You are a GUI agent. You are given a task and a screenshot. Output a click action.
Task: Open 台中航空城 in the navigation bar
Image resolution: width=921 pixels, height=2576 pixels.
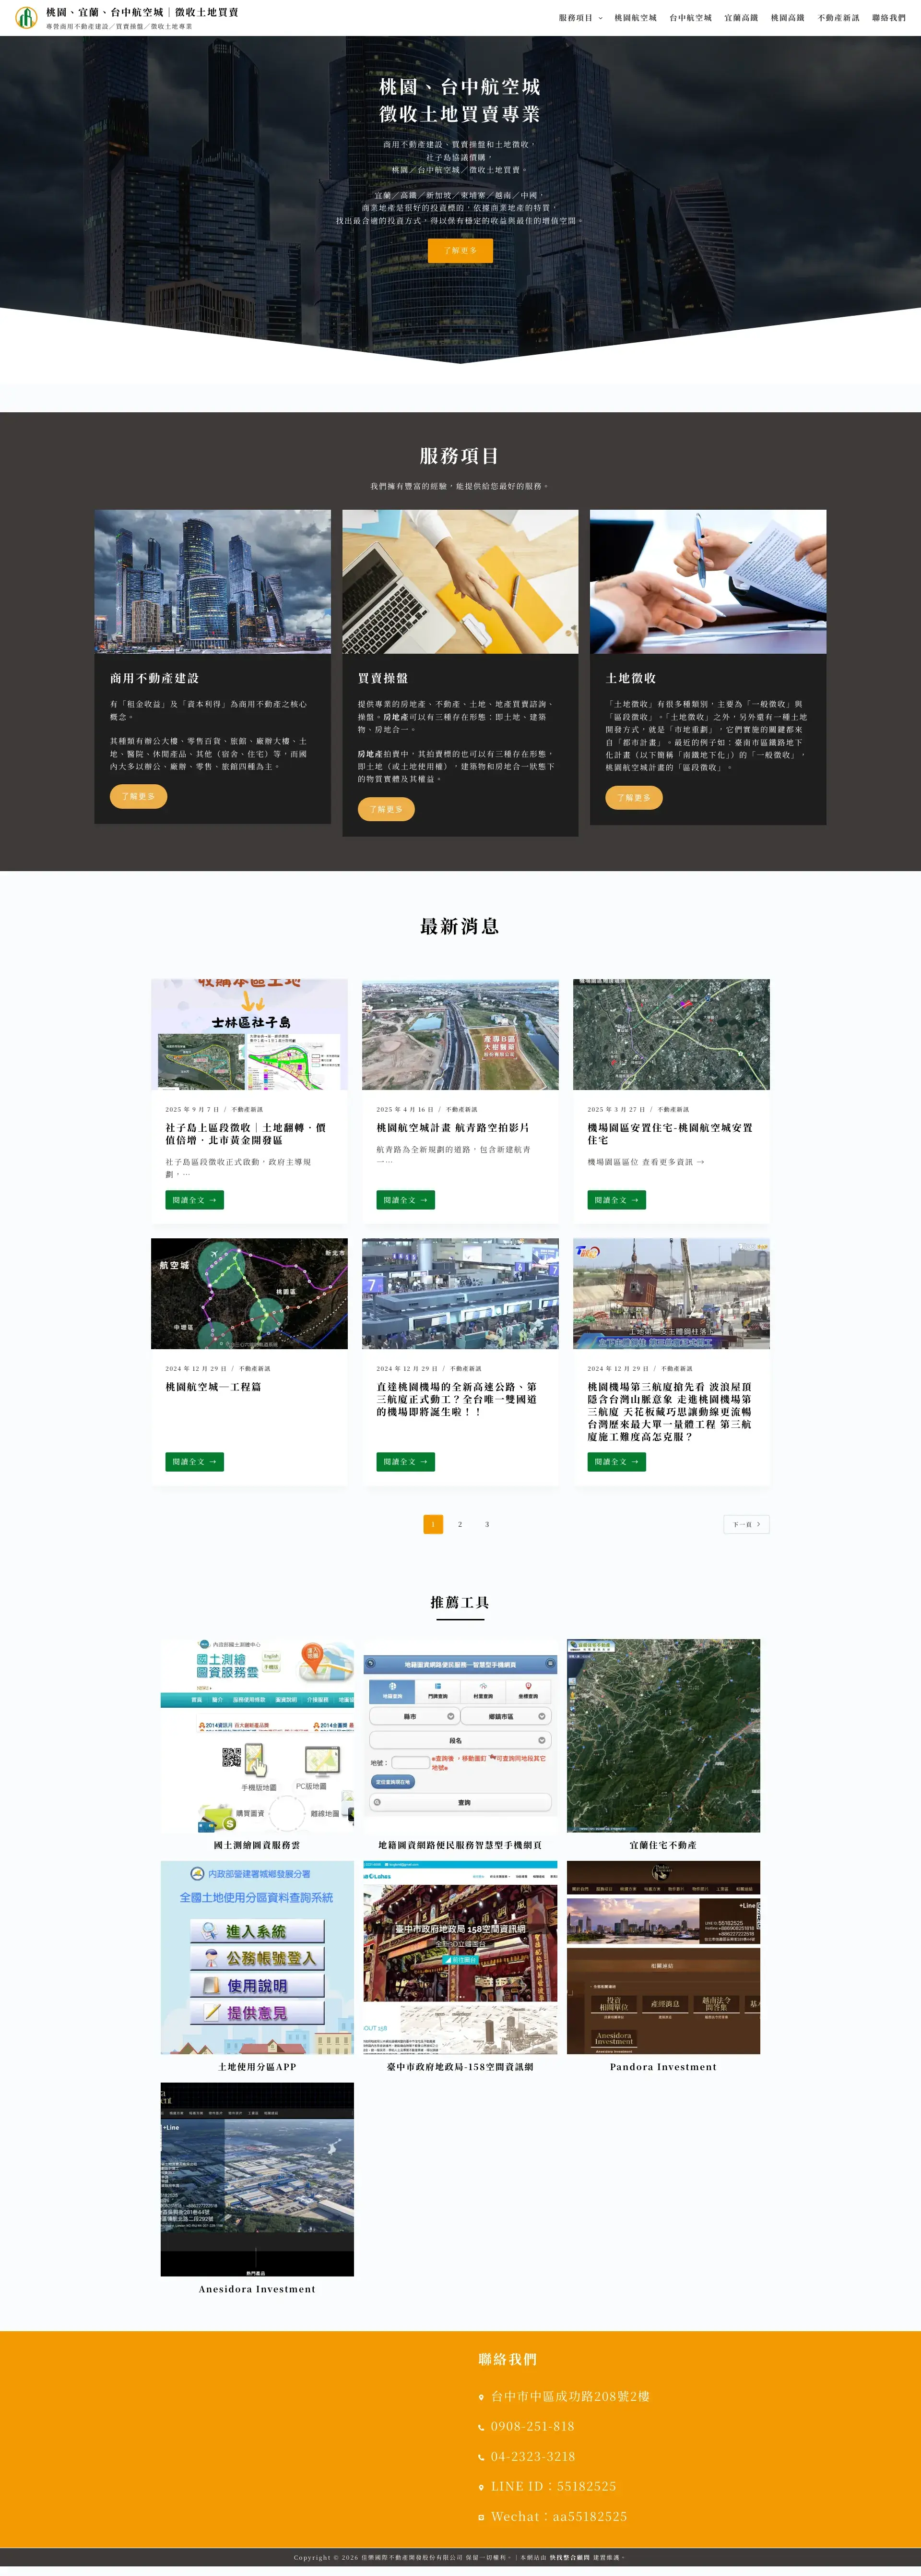(690, 18)
